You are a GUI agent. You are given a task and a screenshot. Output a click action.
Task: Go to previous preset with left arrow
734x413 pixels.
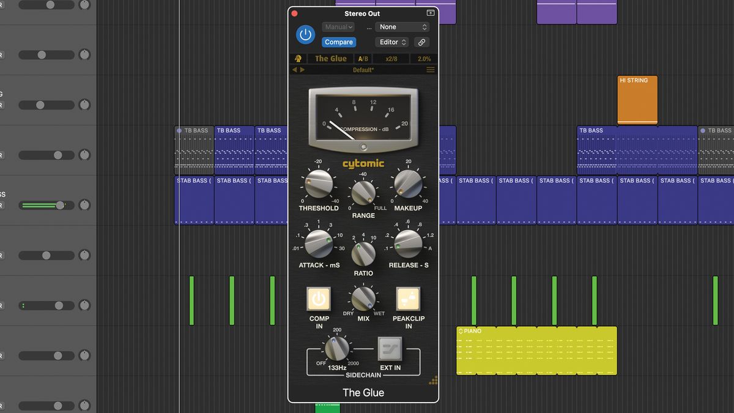[294, 70]
